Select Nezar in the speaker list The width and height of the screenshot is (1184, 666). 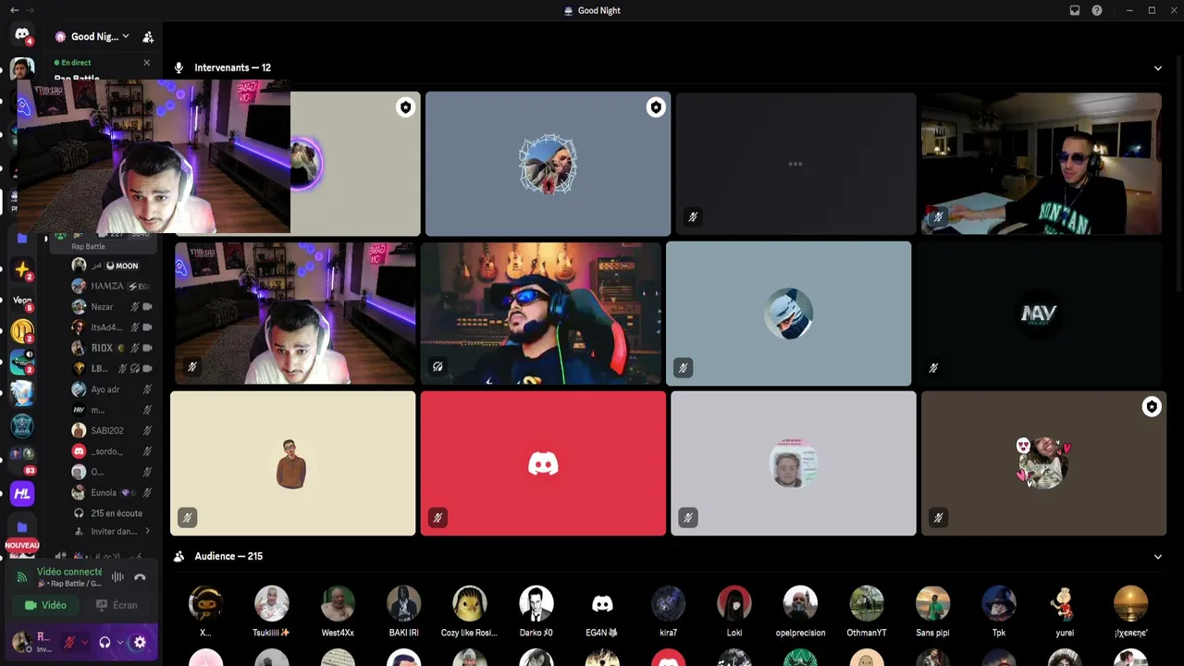111,307
